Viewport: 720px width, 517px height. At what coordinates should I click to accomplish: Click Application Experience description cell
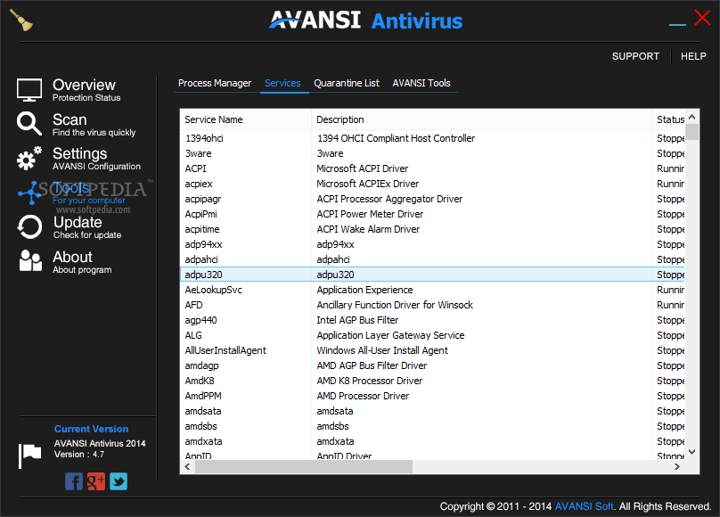[x=364, y=290]
